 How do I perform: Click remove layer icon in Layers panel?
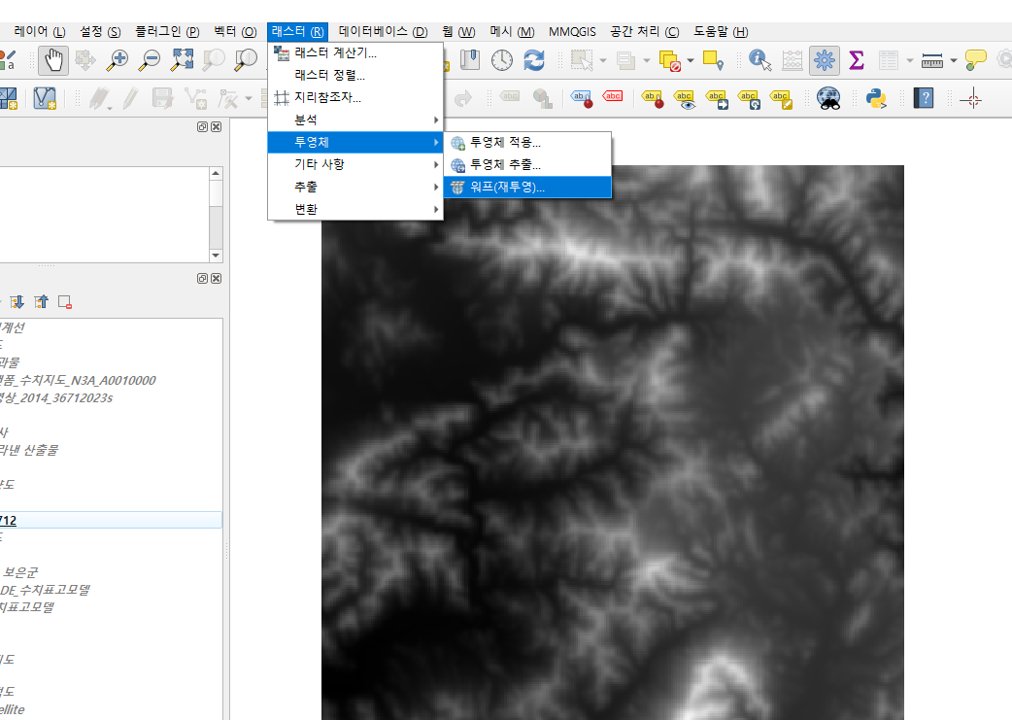tap(64, 301)
